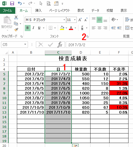The width and height of the screenshot is (133, 147).
Task: Switch to the ページレイアウト tab
Action: tap(60, 11)
